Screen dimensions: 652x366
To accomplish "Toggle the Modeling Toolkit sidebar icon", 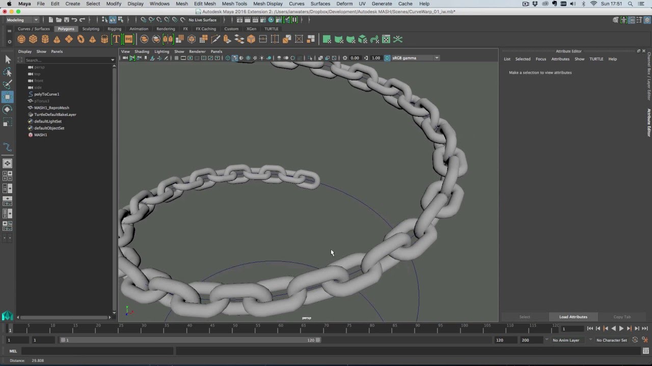I will pyautogui.click(x=616, y=20).
